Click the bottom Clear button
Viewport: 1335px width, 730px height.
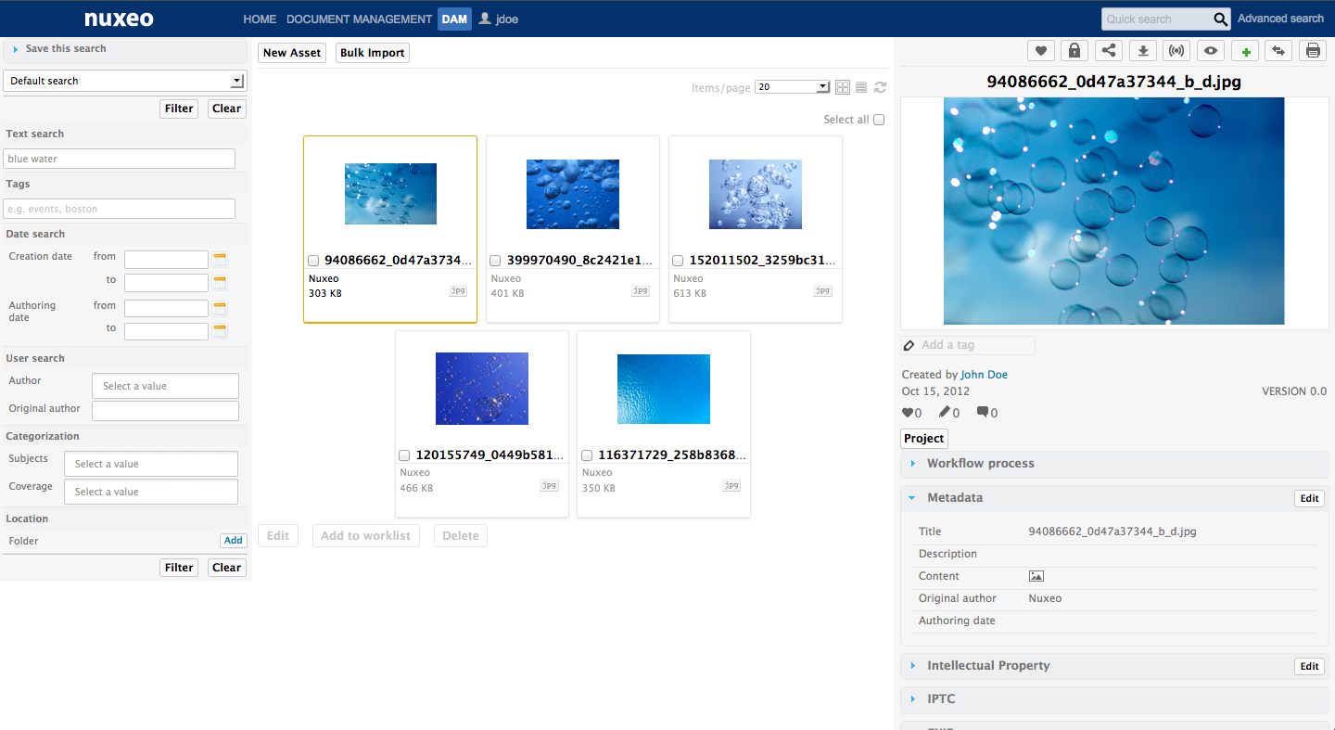(x=227, y=568)
